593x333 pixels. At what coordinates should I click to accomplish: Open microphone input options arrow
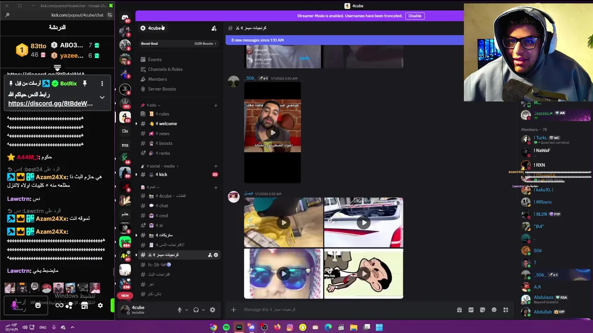coord(186,310)
